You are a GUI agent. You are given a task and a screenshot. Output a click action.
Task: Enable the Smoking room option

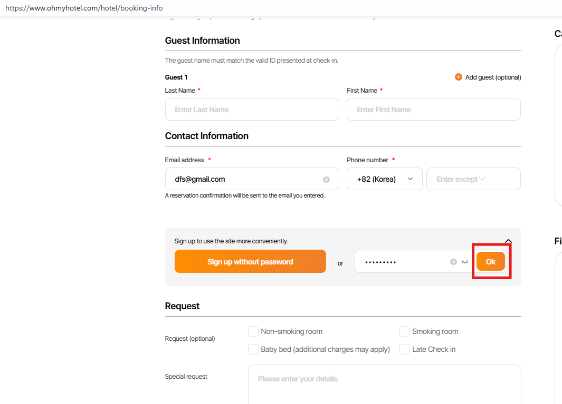click(405, 331)
